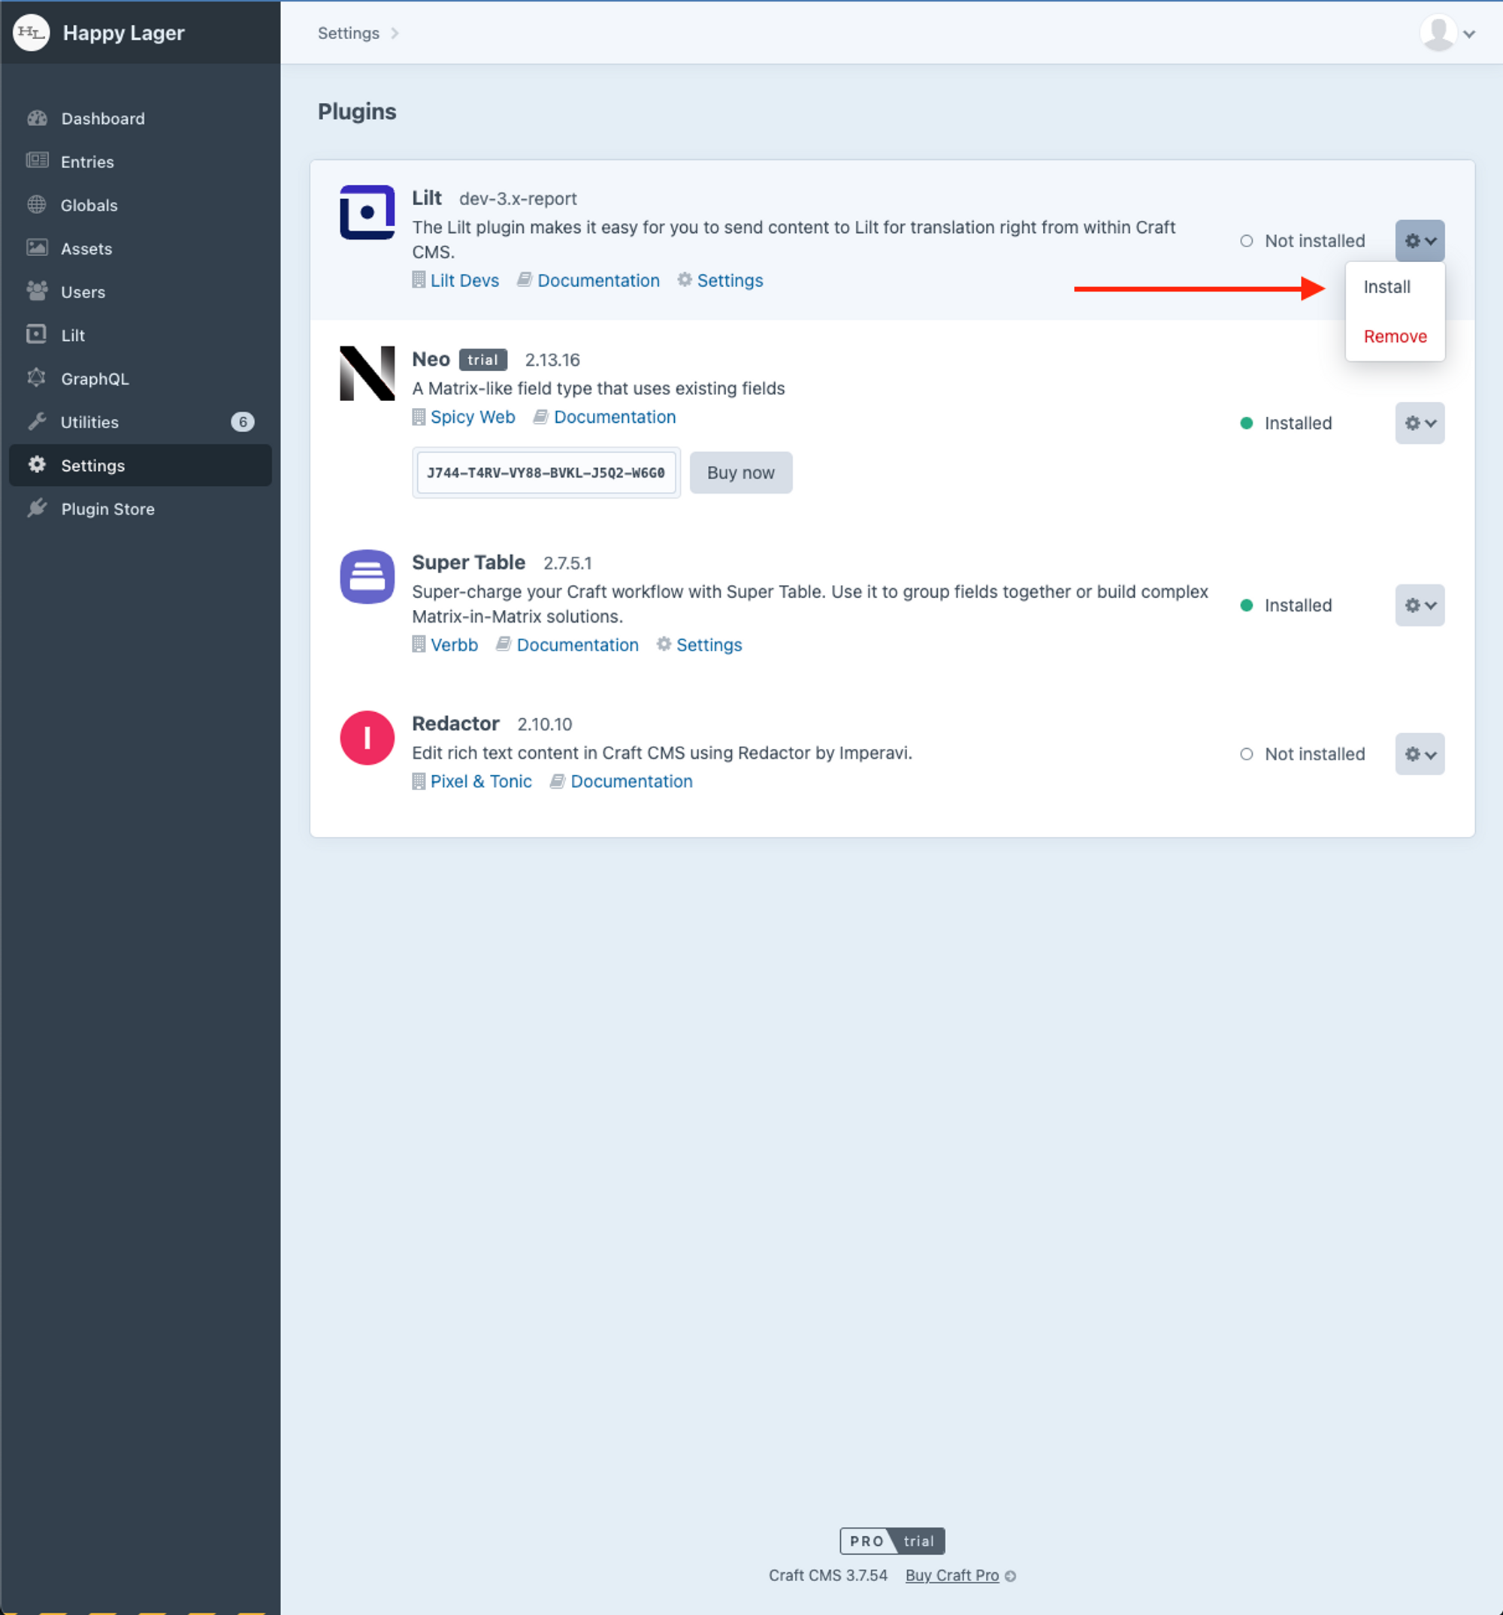Viewport: 1503px width, 1615px height.
Task: Click the Neo license key field
Action: tap(546, 472)
